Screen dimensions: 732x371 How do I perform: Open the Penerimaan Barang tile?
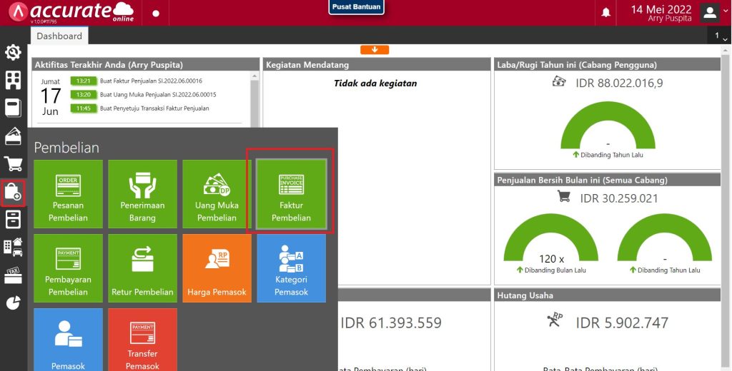pyautogui.click(x=142, y=194)
